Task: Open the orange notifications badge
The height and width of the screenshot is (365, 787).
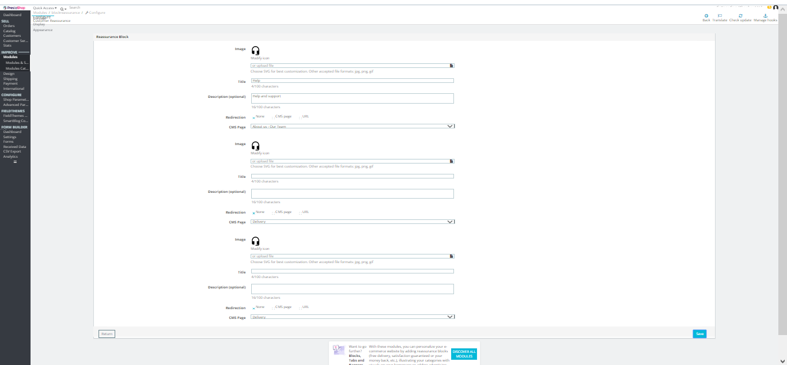Action: (x=769, y=7)
